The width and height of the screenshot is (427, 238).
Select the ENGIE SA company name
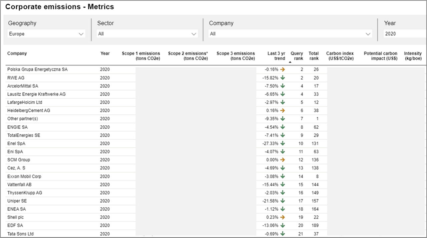click(17, 127)
